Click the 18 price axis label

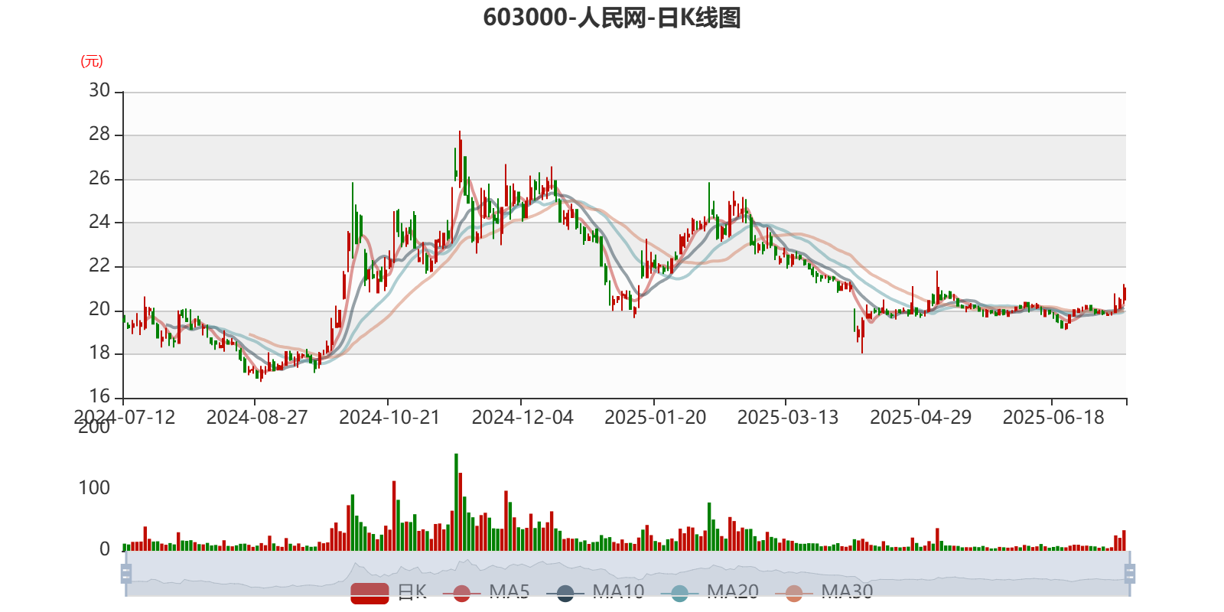pos(99,353)
